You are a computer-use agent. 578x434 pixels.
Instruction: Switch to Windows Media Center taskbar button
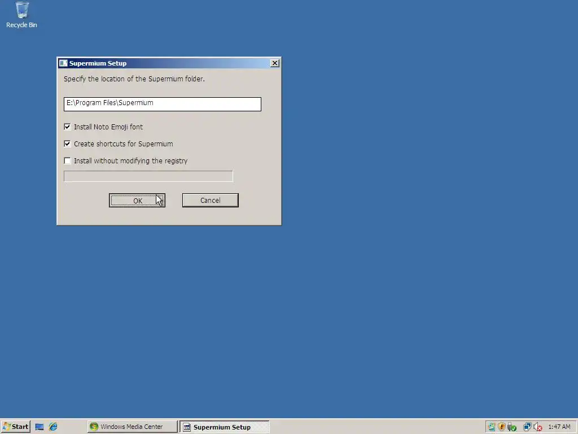click(x=132, y=427)
